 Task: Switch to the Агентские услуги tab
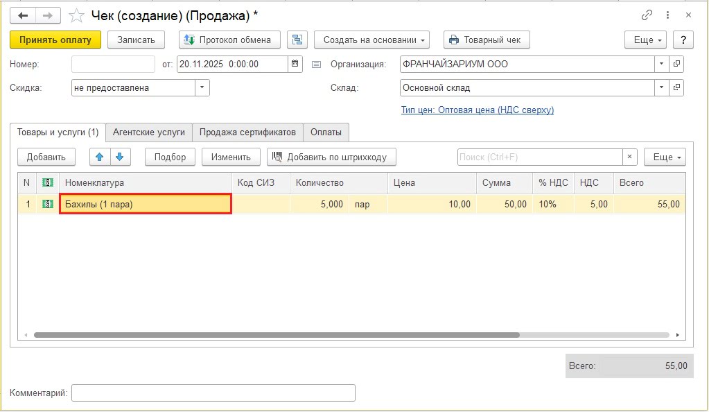point(149,132)
